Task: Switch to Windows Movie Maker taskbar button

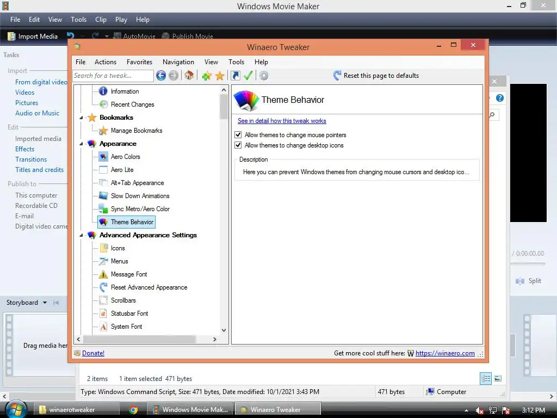Action: pyautogui.click(x=190, y=410)
